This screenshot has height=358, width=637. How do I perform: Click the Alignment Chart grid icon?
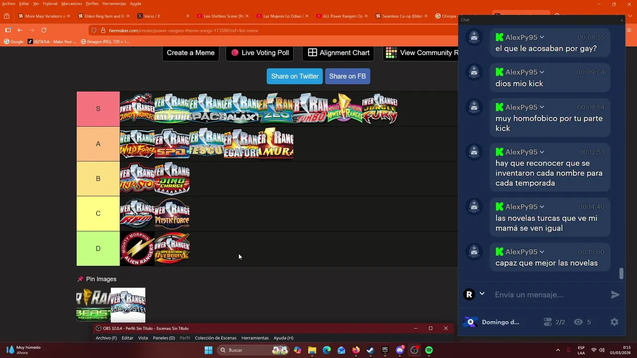click(313, 53)
